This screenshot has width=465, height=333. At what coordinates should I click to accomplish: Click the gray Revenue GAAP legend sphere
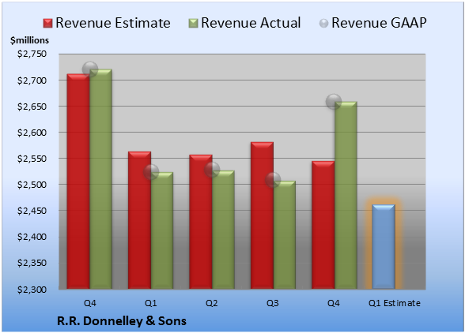coord(324,24)
